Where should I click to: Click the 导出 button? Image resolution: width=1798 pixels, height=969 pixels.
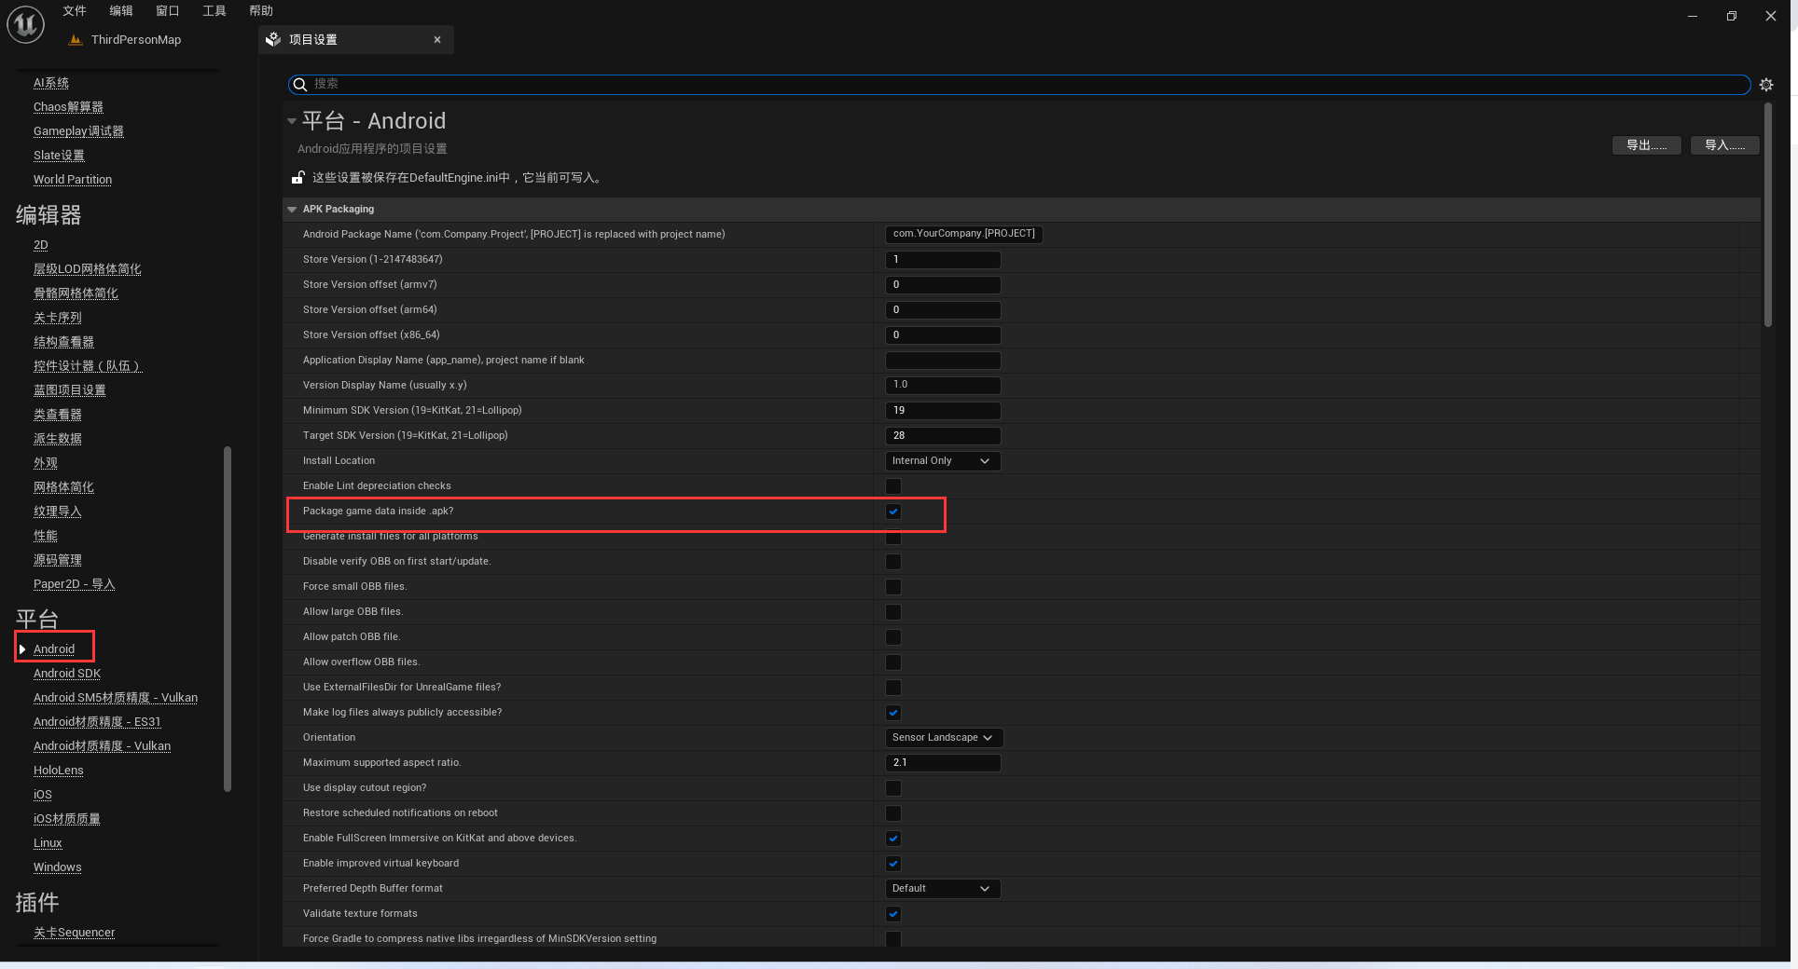tap(1647, 145)
